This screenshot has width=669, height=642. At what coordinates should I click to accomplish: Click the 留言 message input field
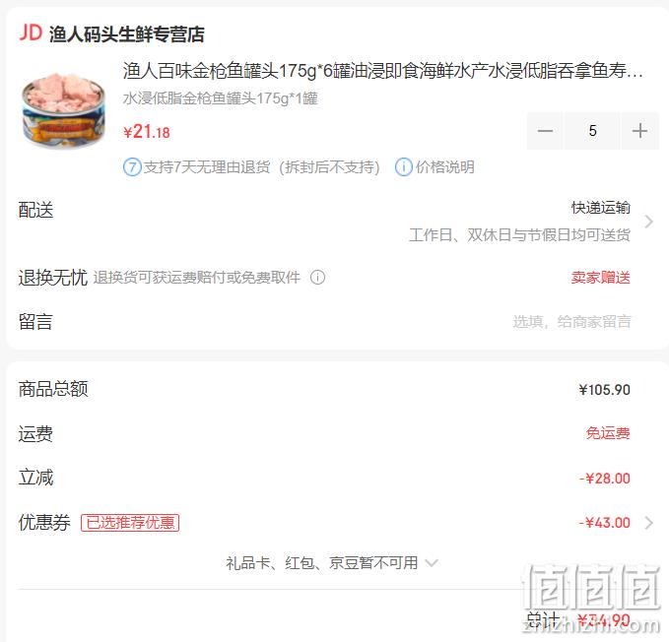coord(571,321)
